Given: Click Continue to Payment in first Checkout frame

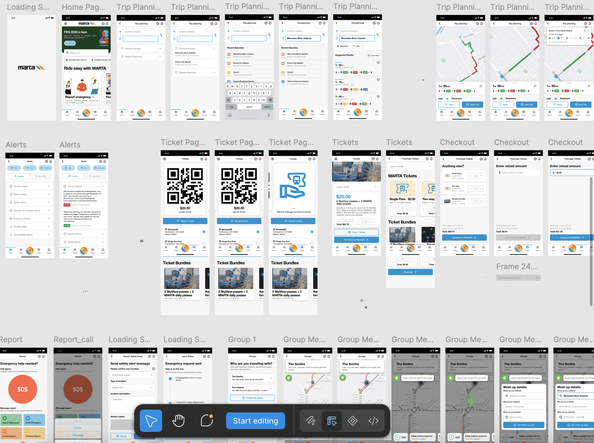Looking at the screenshot, I should (x=464, y=237).
